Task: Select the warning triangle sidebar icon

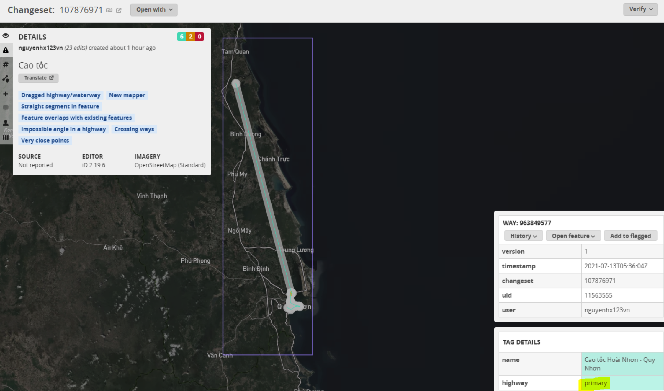Action: tap(6, 50)
